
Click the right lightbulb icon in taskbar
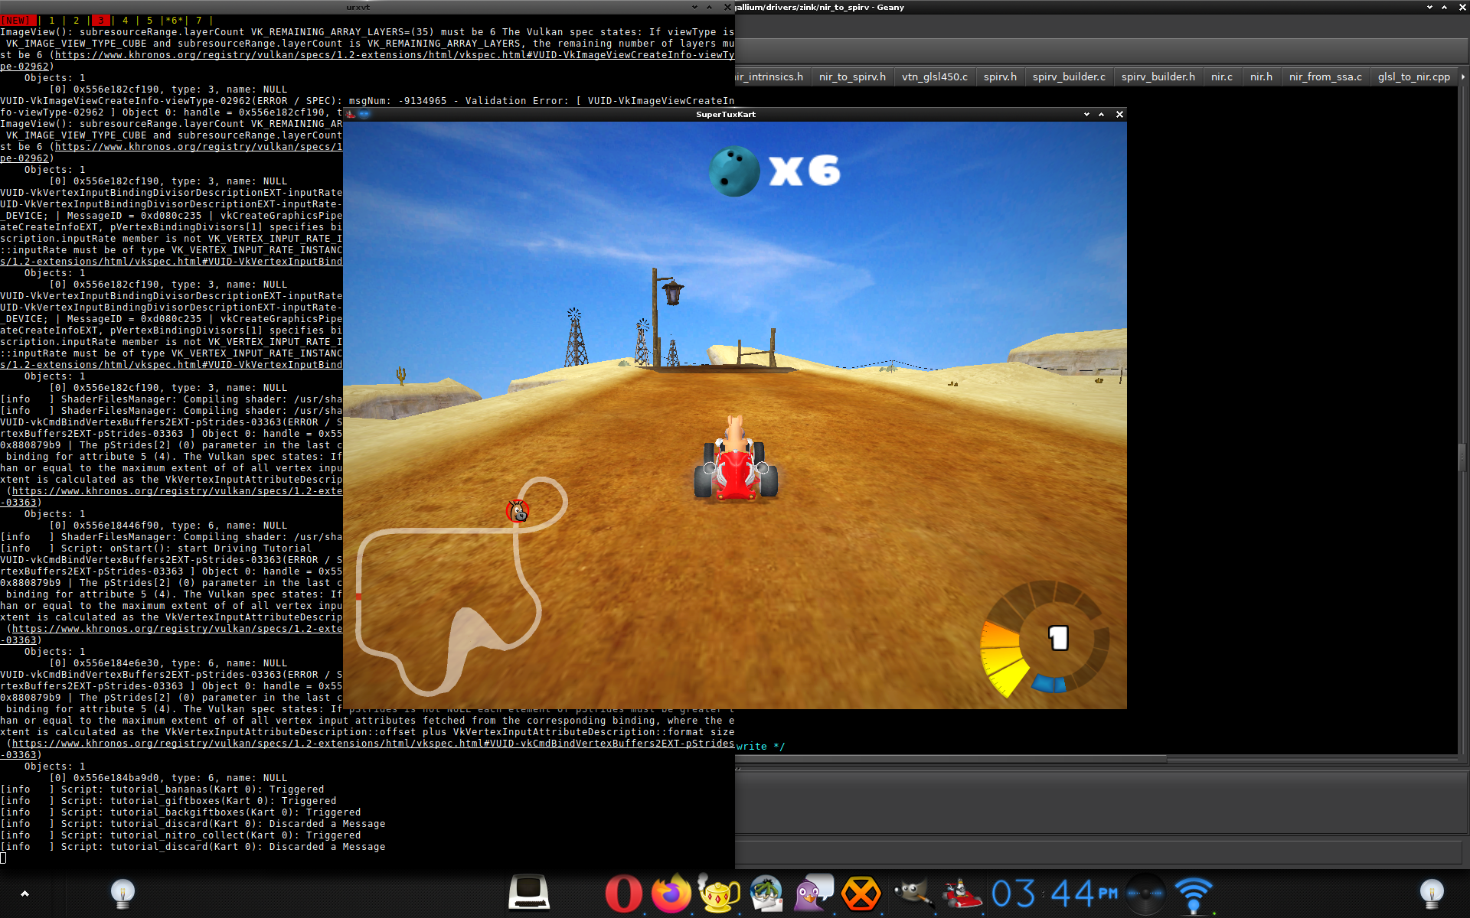coord(1432,893)
